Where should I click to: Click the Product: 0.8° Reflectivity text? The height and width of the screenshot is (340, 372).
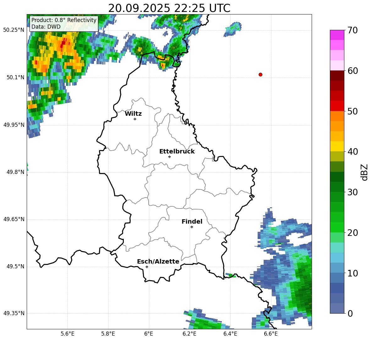tap(64, 20)
